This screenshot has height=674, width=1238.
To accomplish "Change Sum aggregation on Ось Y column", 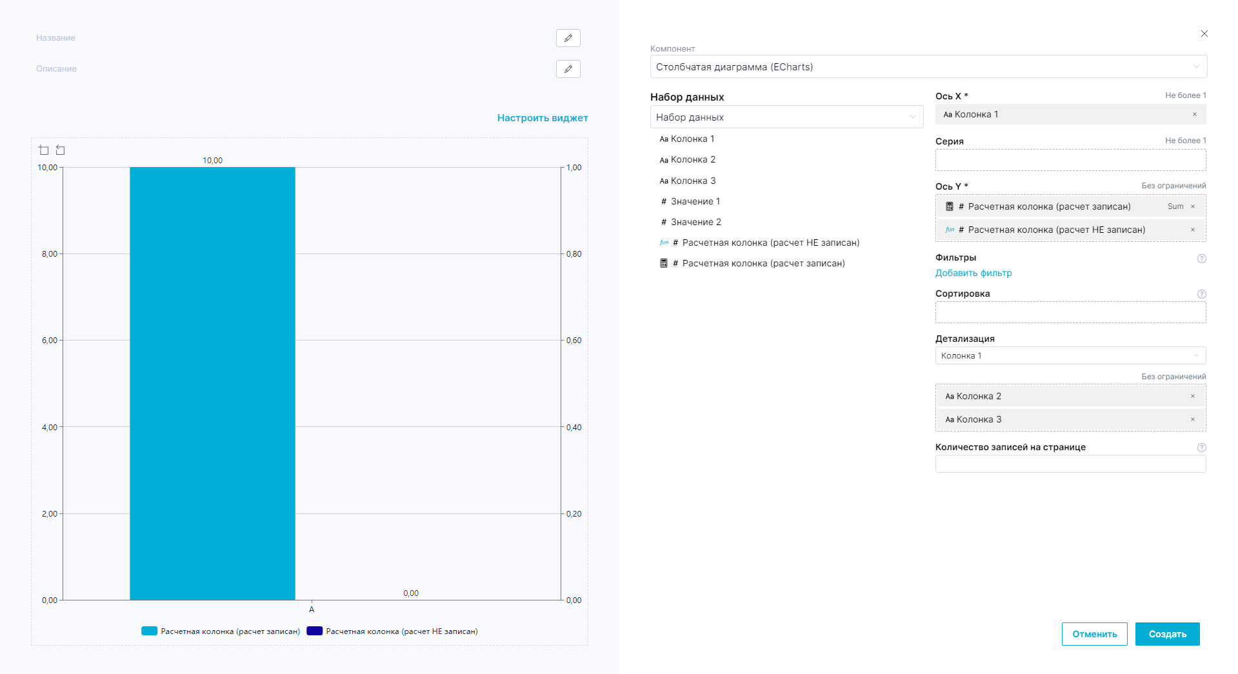I will (x=1175, y=206).
